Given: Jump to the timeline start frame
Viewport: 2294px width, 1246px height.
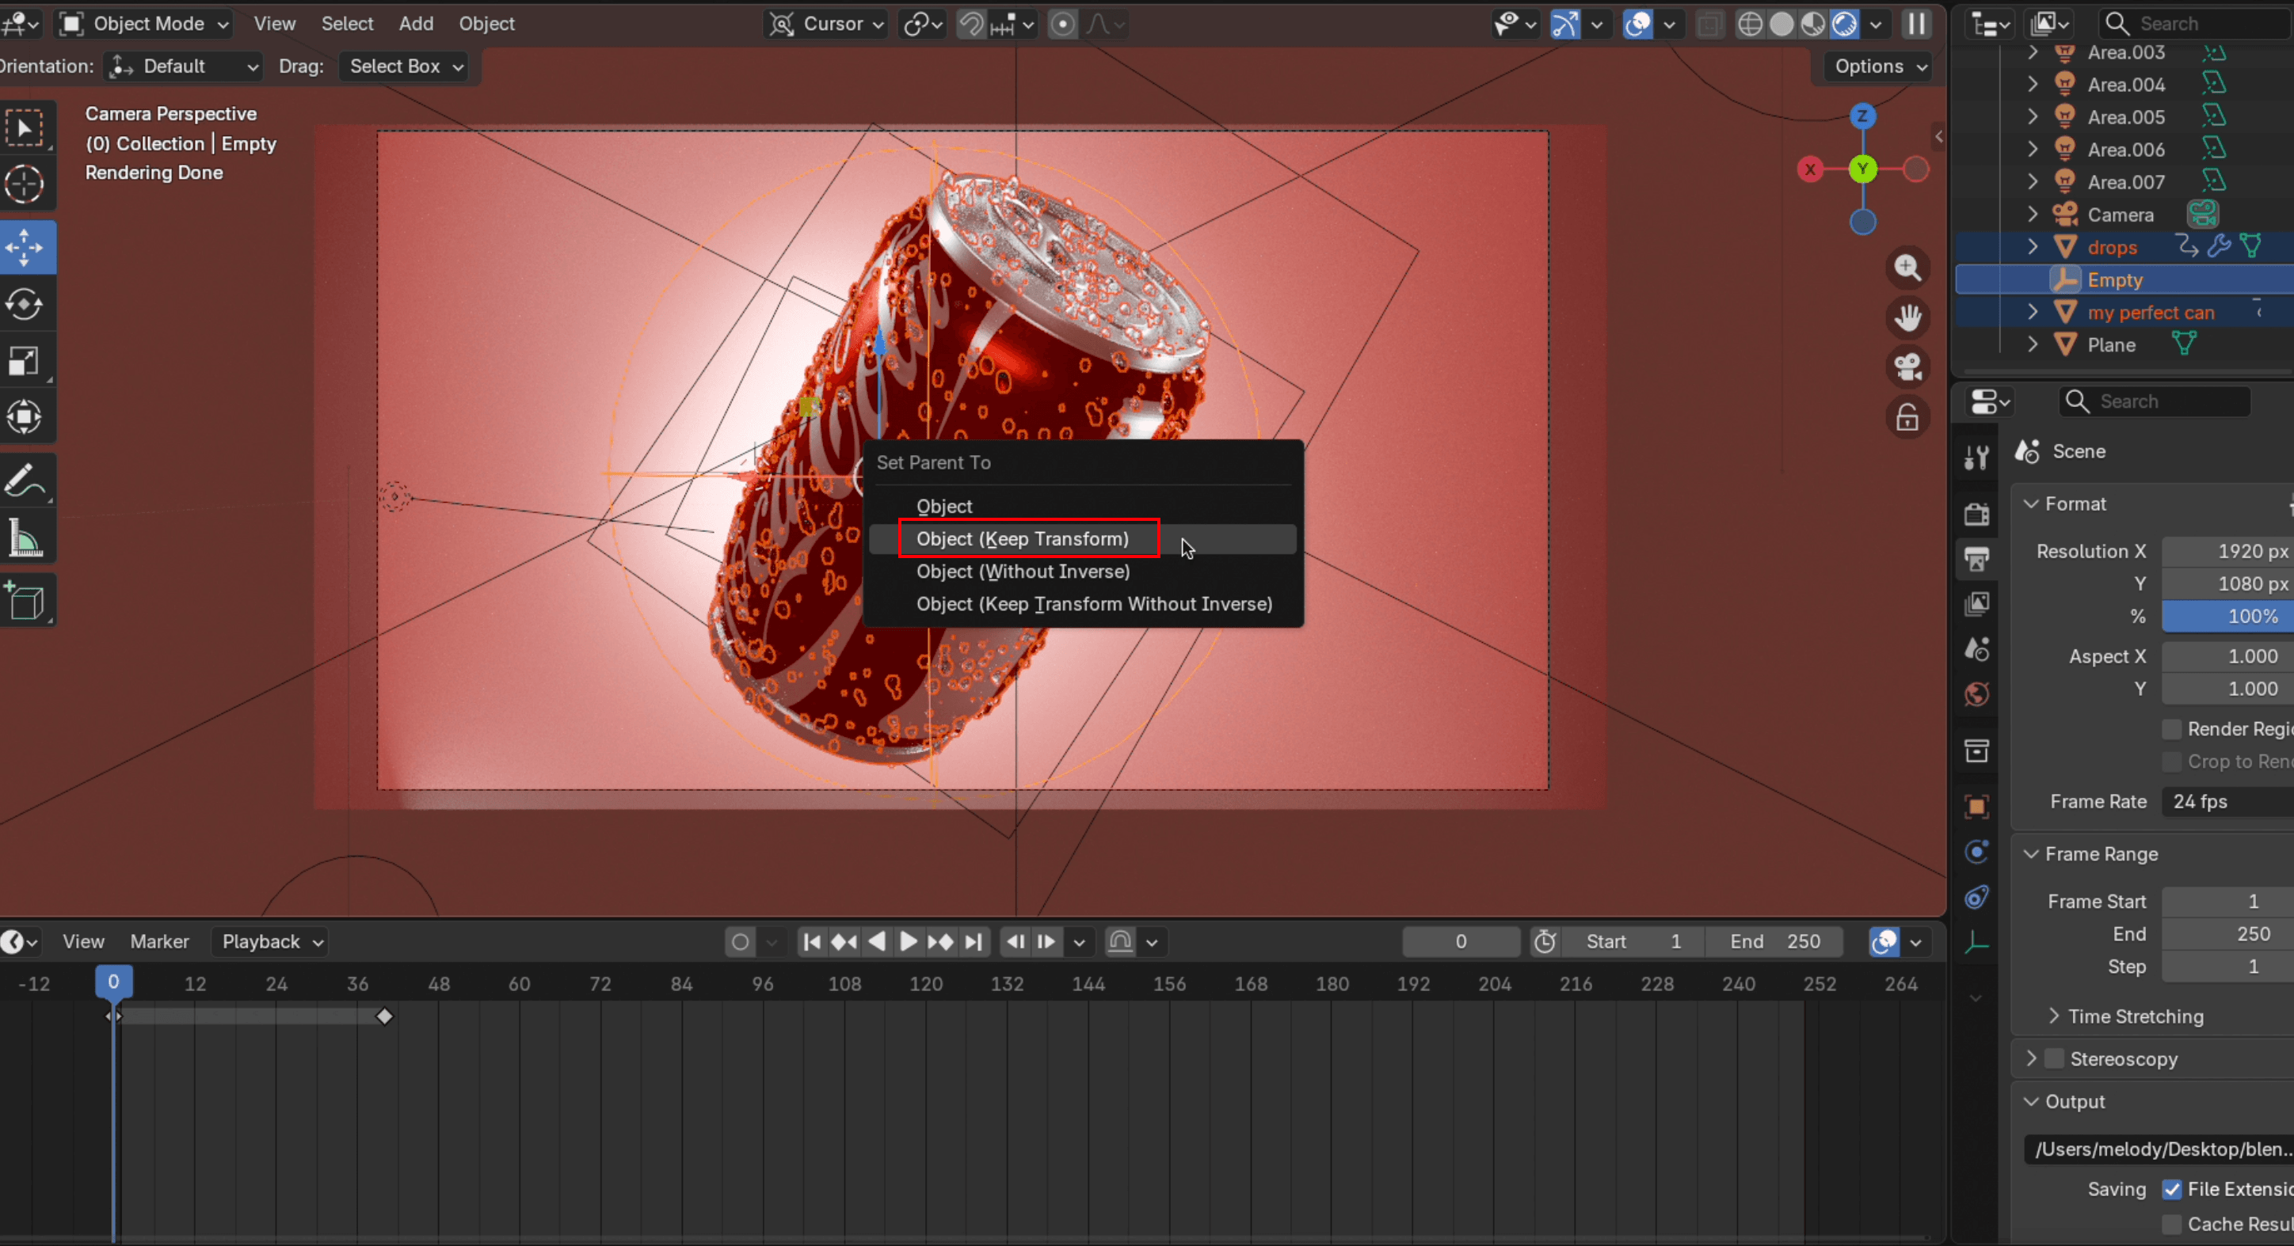Looking at the screenshot, I should pyautogui.click(x=811, y=941).
